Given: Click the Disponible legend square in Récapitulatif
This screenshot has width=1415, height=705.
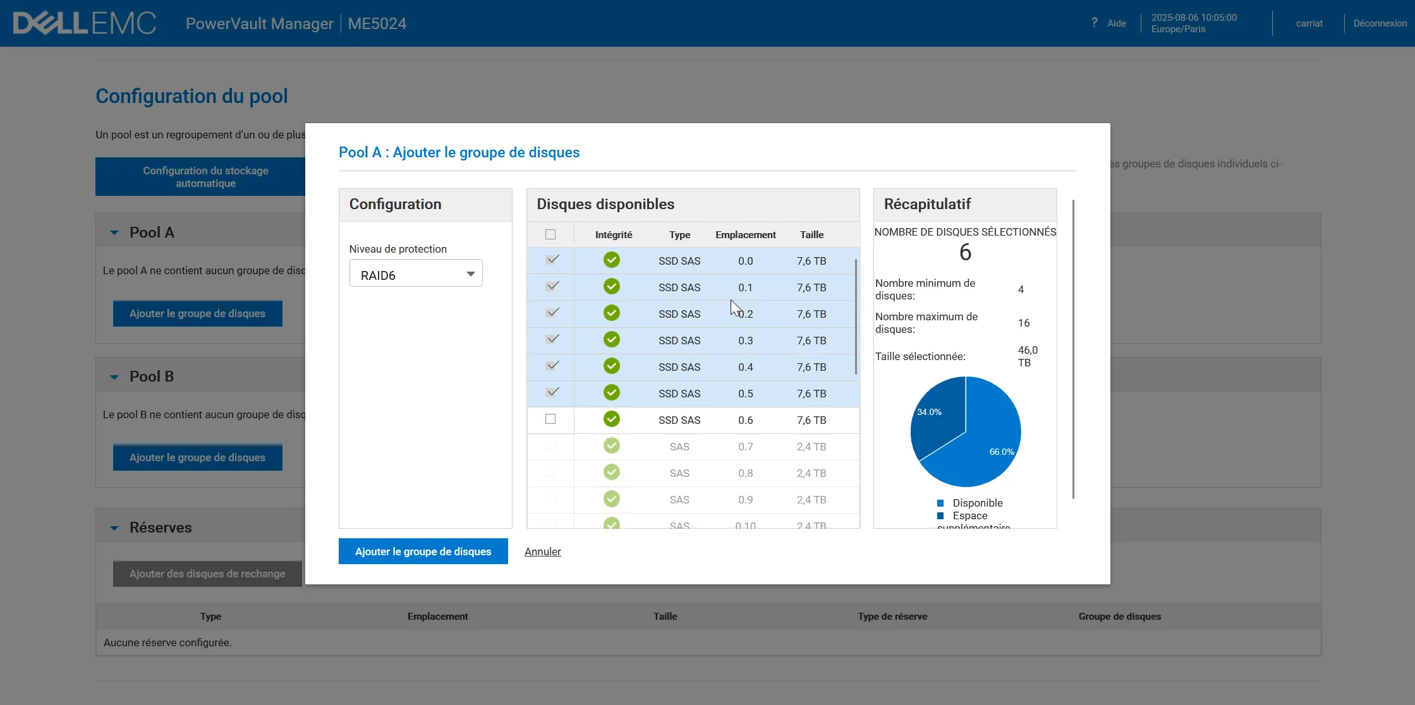Looking at the screenshot, I should pyautogui.click(x=940, y=503).
